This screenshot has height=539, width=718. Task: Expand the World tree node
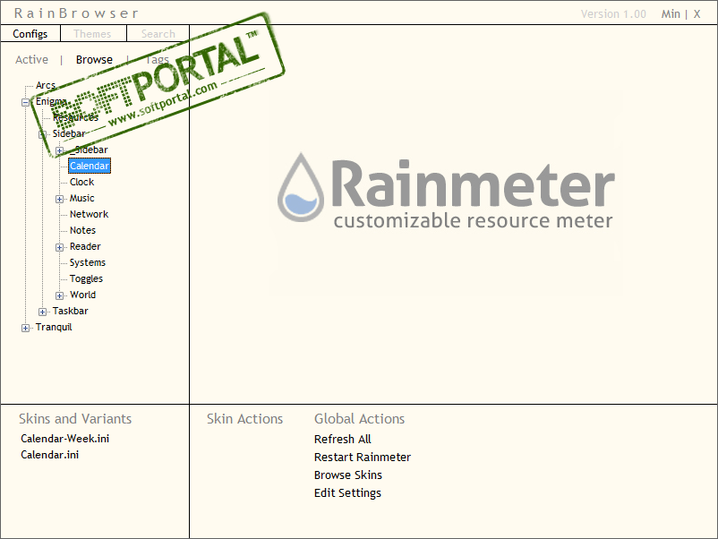[59, 295]
